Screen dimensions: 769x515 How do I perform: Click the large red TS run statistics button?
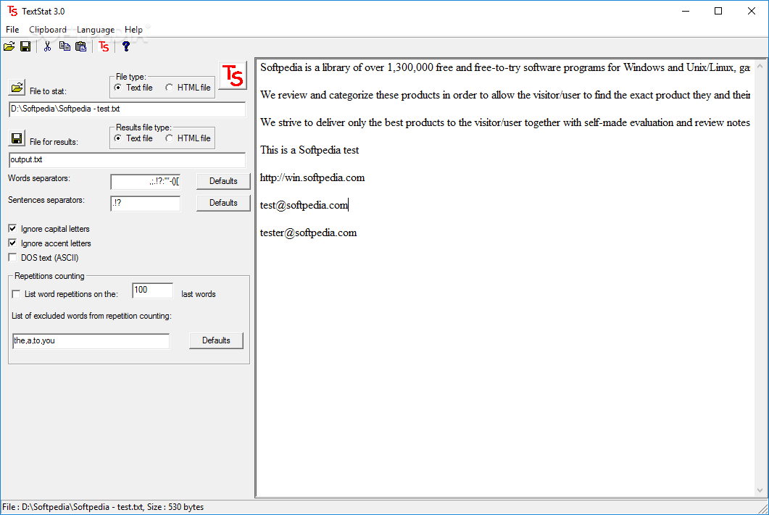point(233,75)
